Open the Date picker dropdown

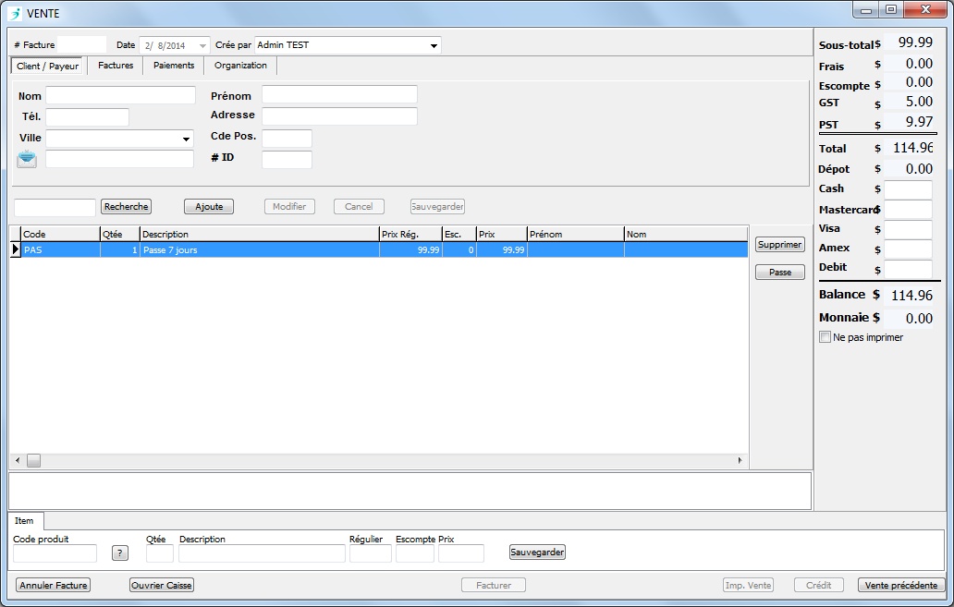(202, 45)
